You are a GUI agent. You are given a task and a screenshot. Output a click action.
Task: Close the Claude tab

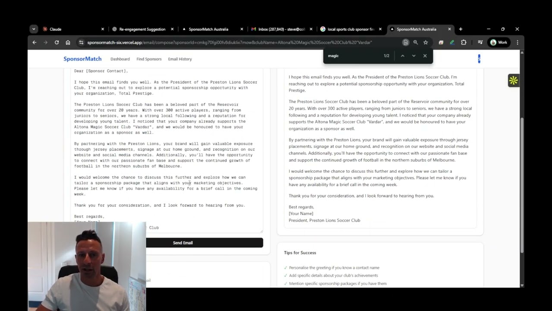(x=103, y=29)
